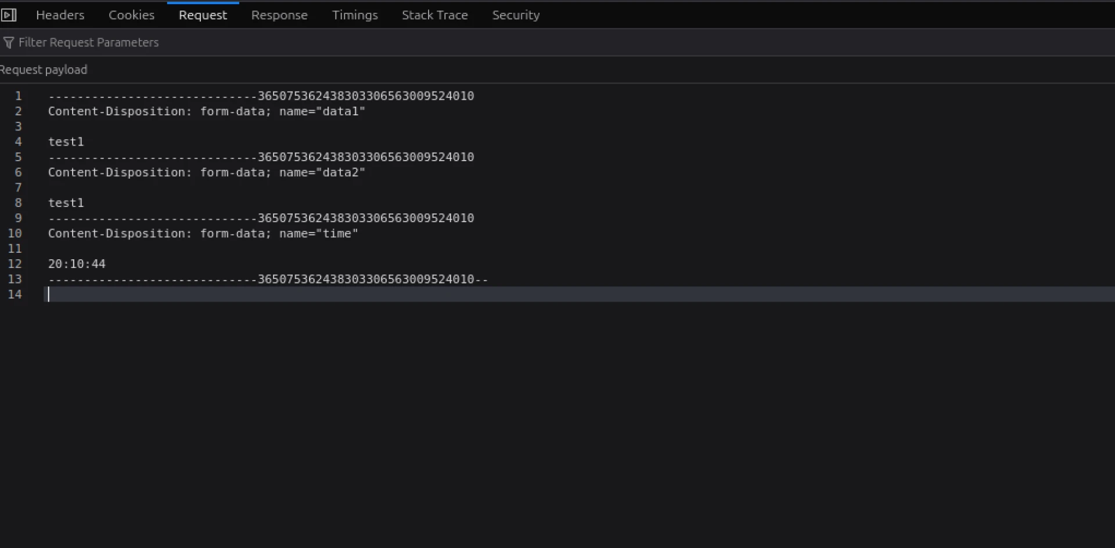The image size is (1115, 548).
Task: Click the Content-Disposition line with name="time"
Action: click(203, 234)
